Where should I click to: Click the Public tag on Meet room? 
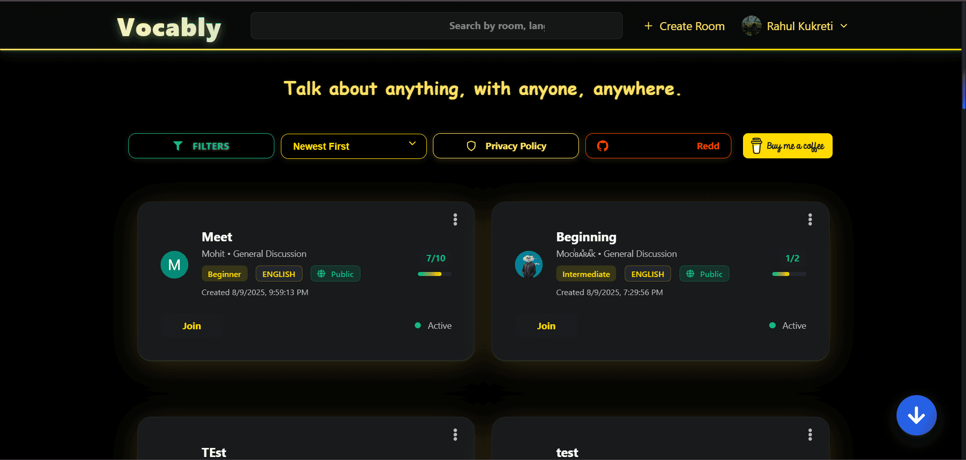point(335,274)
